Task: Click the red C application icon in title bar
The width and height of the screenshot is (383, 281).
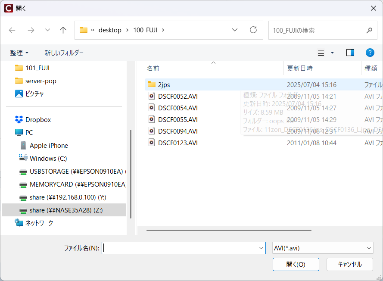Action: pos(9,8)
